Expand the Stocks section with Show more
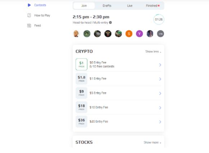 coord(153,143)
